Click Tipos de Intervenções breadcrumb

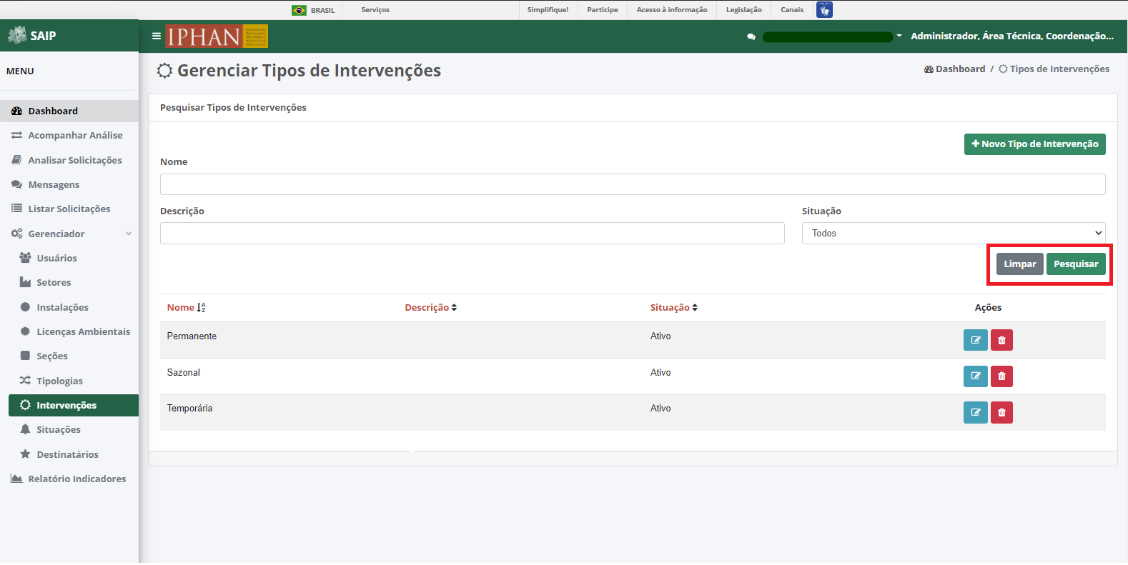point(1054,69)
